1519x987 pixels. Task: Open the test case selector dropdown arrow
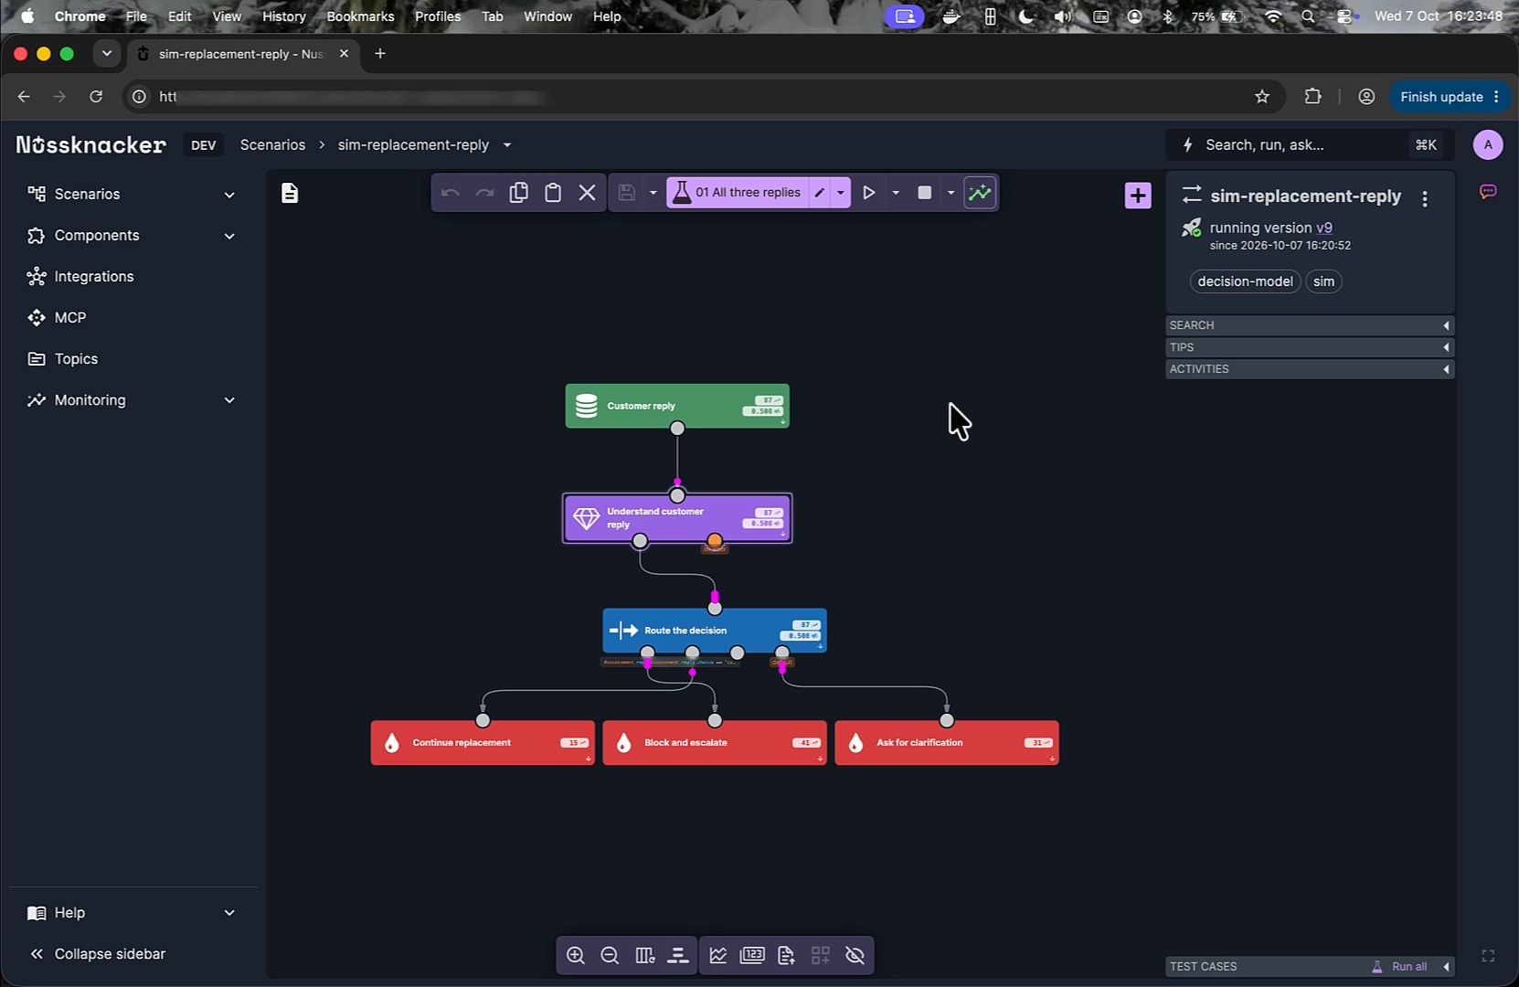tap(841, 193)
